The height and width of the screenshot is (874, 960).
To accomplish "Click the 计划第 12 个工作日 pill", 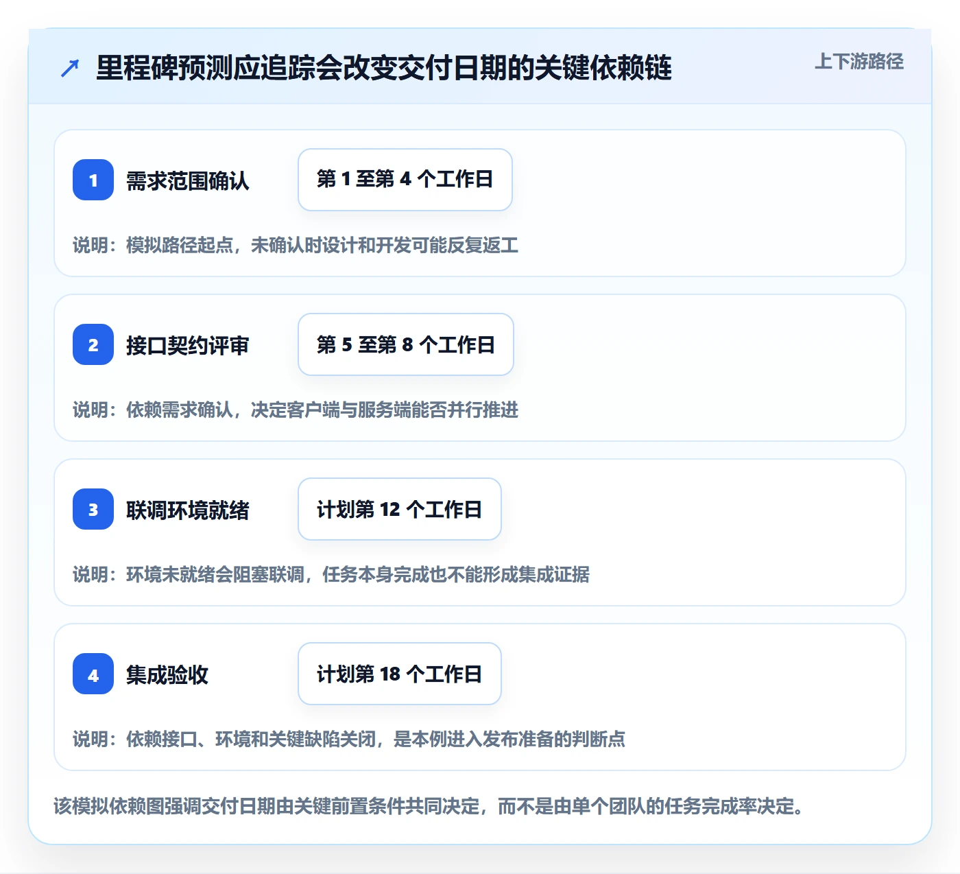I will coord(400,509).
